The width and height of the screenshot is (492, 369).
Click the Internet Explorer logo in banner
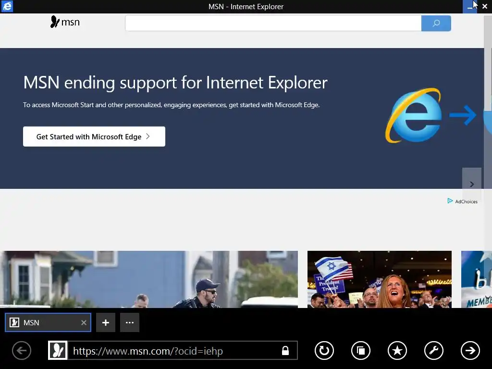click(x=414, y=115)
